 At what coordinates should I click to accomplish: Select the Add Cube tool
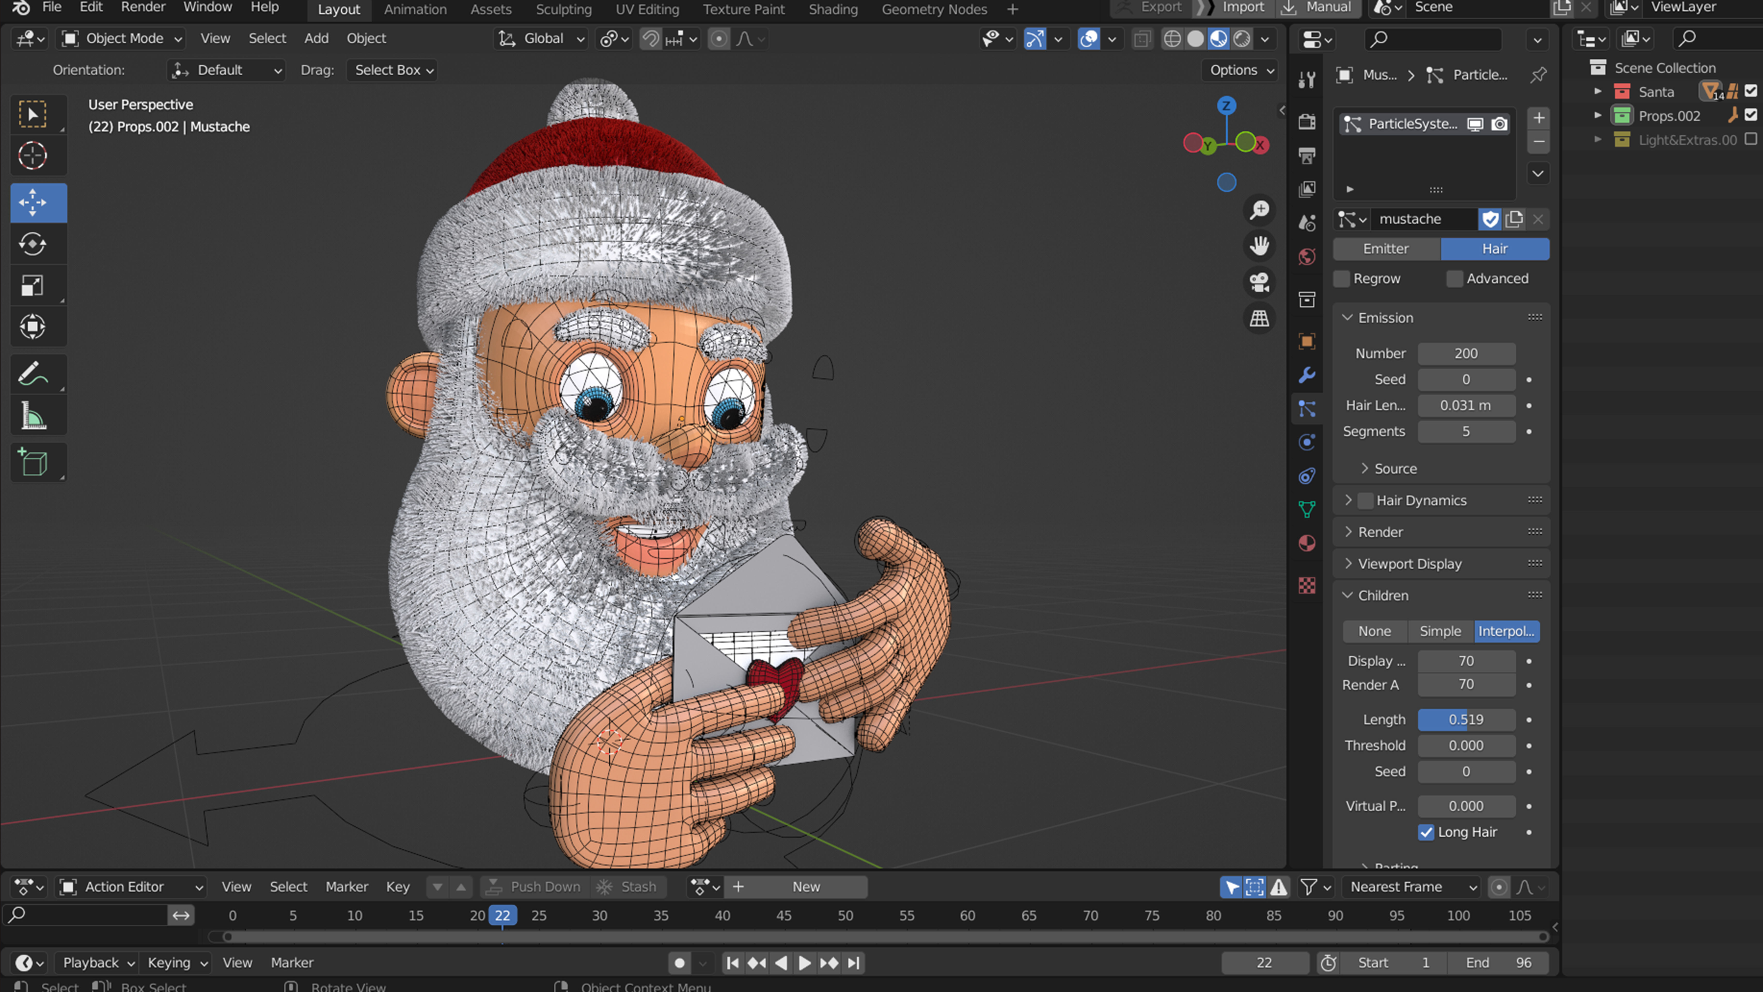32,462
